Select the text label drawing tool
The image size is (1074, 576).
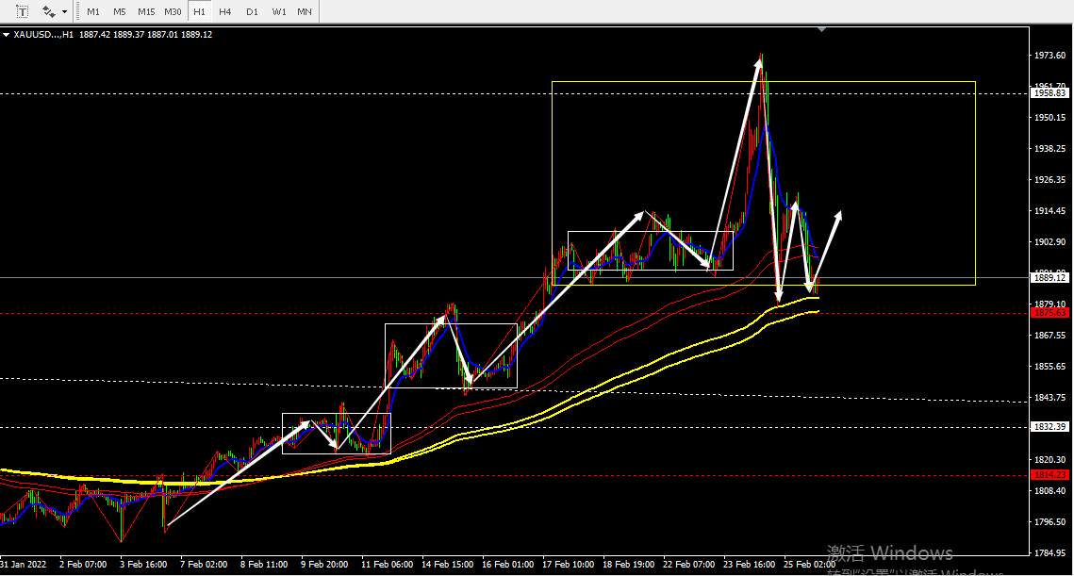(x=22, y=11)
